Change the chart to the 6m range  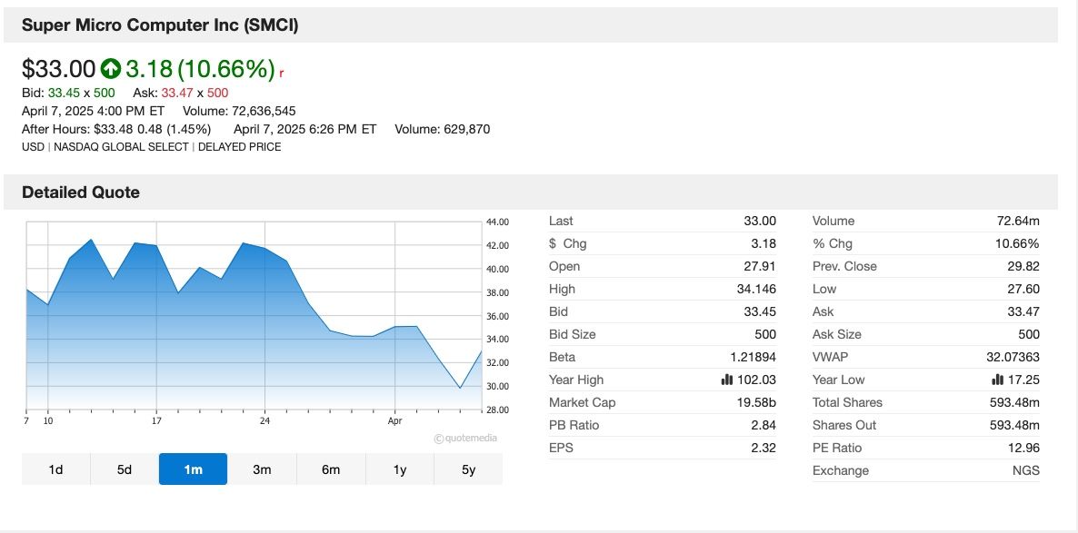[331, 469]
